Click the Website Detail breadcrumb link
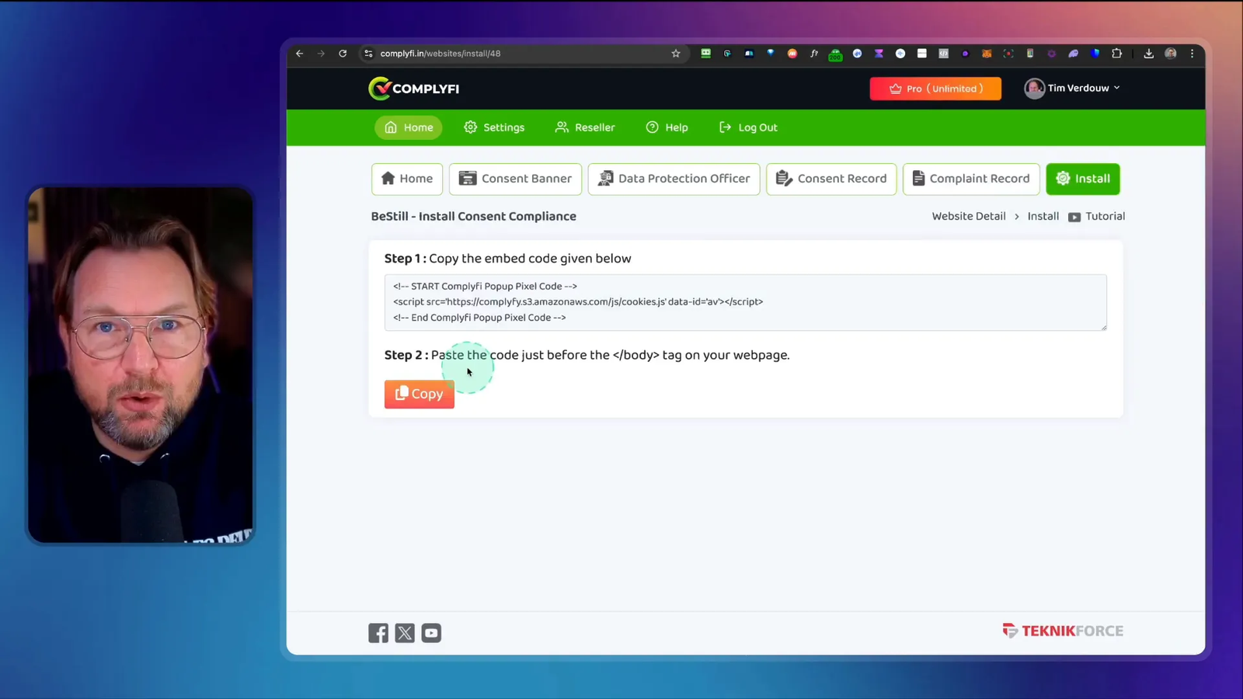 click(969, 217)
